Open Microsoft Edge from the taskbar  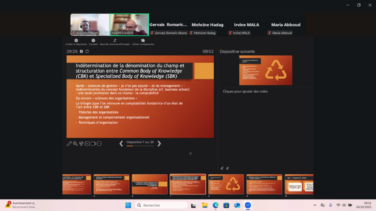click(x=216, y=205)
